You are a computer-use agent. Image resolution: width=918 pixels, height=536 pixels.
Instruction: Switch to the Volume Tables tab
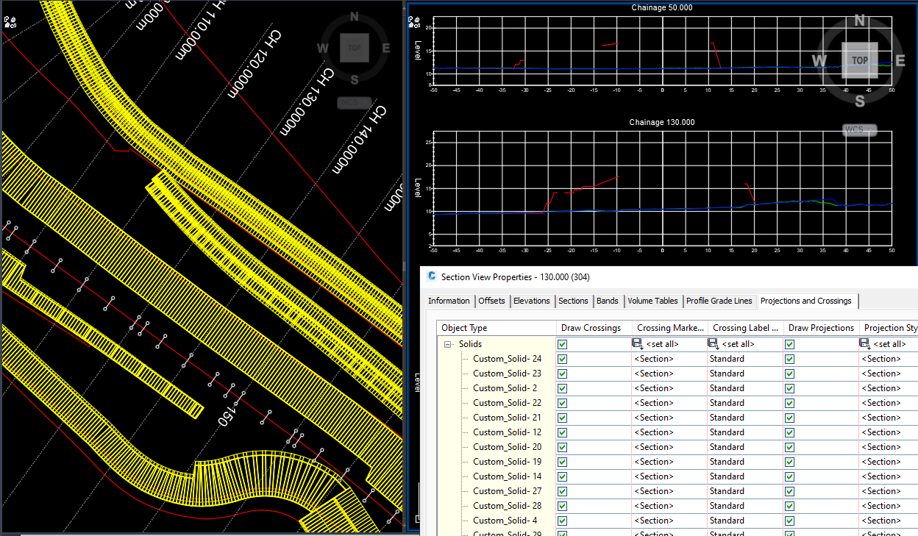click(652, 301)
